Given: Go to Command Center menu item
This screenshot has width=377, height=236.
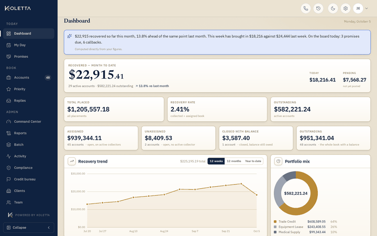Looking at the screenshot, I should click(x=29, y=122).
